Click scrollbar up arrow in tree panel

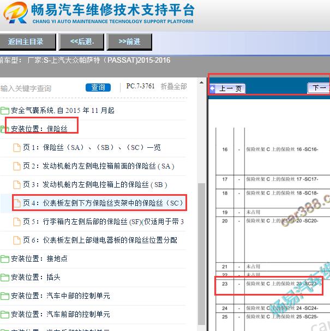click(201, 82)
